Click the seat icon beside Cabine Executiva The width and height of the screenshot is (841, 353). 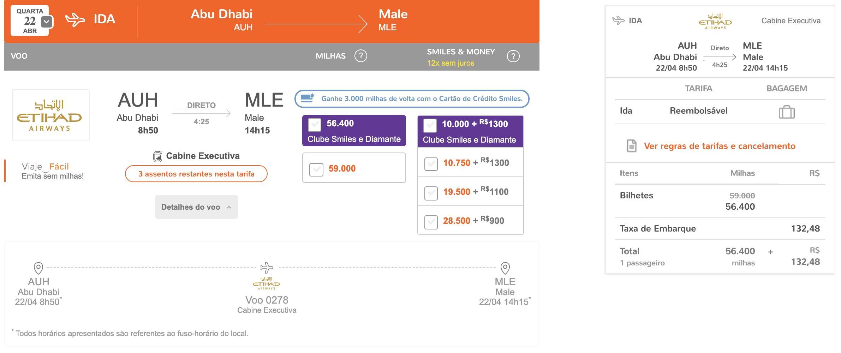click(x=157, y=156)
